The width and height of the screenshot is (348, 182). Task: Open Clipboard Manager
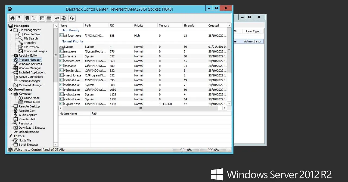[x=31, y=85]
